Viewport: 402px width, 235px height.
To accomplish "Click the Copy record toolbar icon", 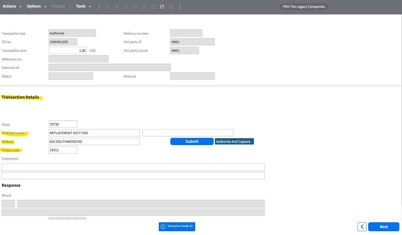I will [135, 7].
